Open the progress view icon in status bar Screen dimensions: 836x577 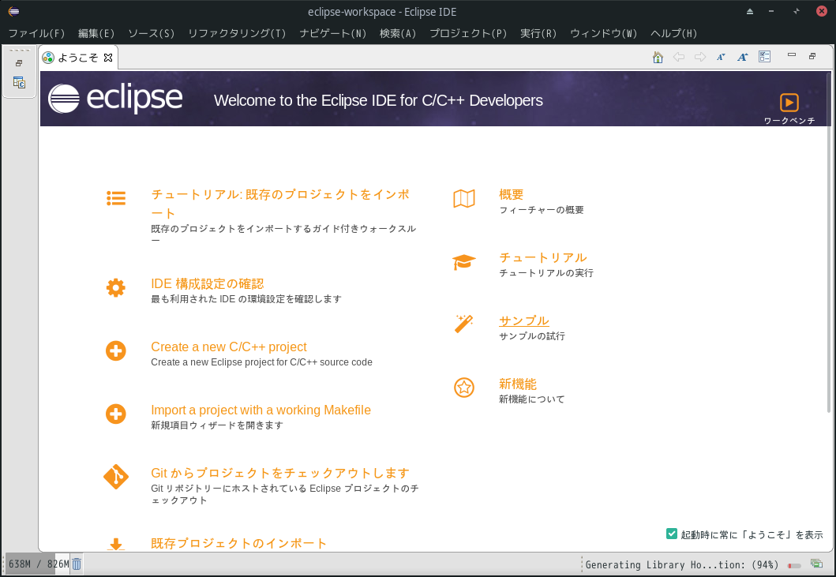pyautogui.click(x=816, y=564)
